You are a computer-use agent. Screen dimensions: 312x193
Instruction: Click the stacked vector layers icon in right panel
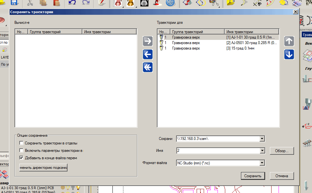pos(308,56)
